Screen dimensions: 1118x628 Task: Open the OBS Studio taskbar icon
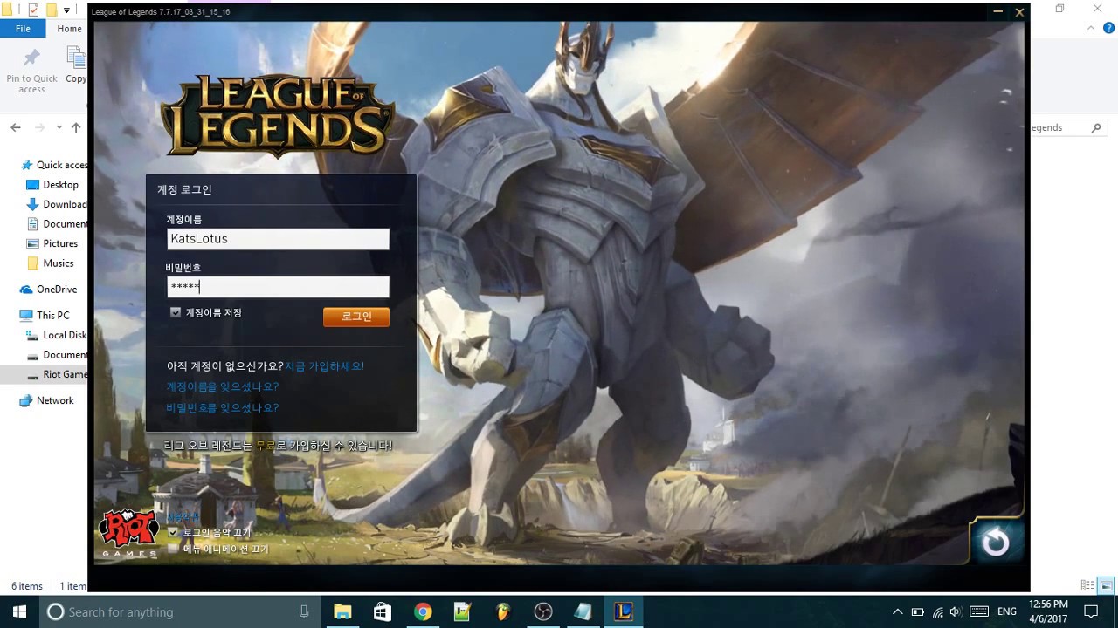(x=543, y=611)
